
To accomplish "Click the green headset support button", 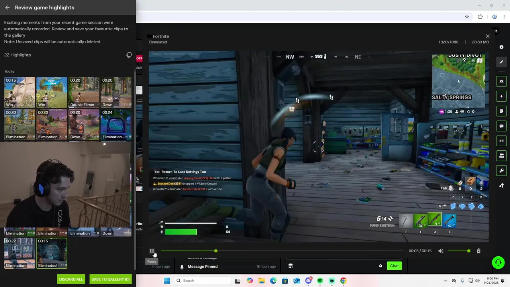I will click(x=498, y=262).
